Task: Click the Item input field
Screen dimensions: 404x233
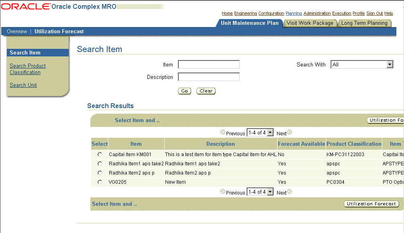Action: coord(209,64)
